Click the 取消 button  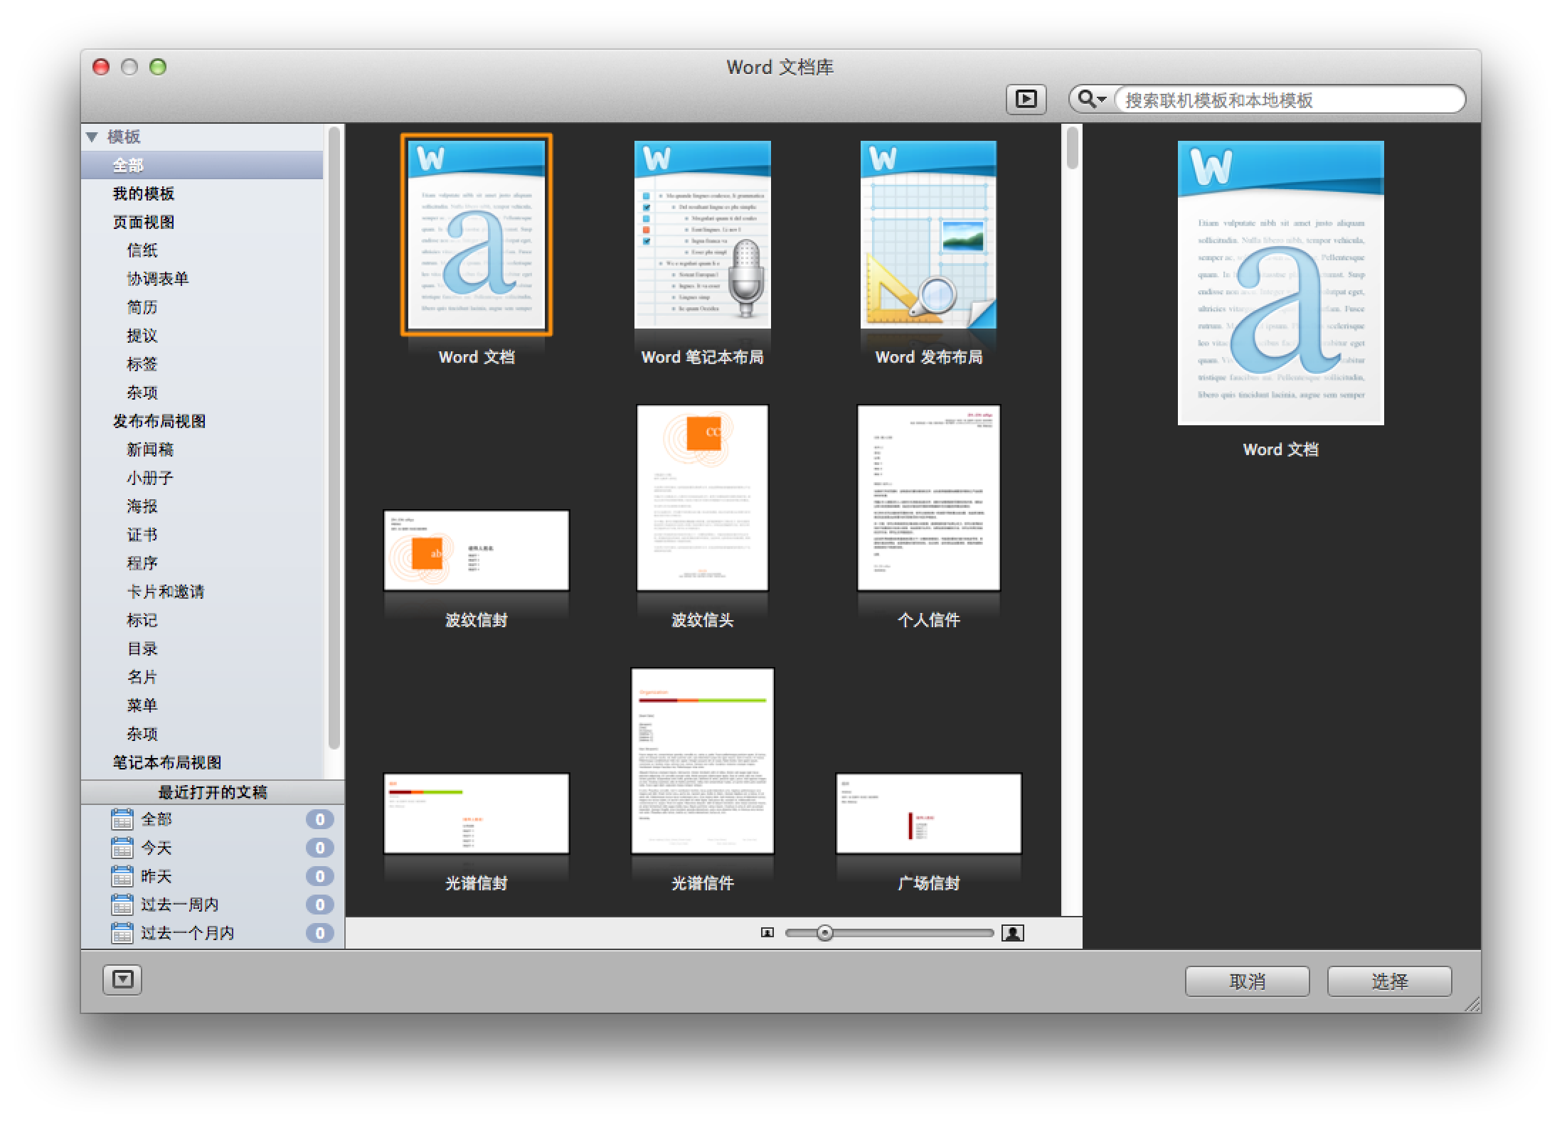click(x=1247, y=981)
